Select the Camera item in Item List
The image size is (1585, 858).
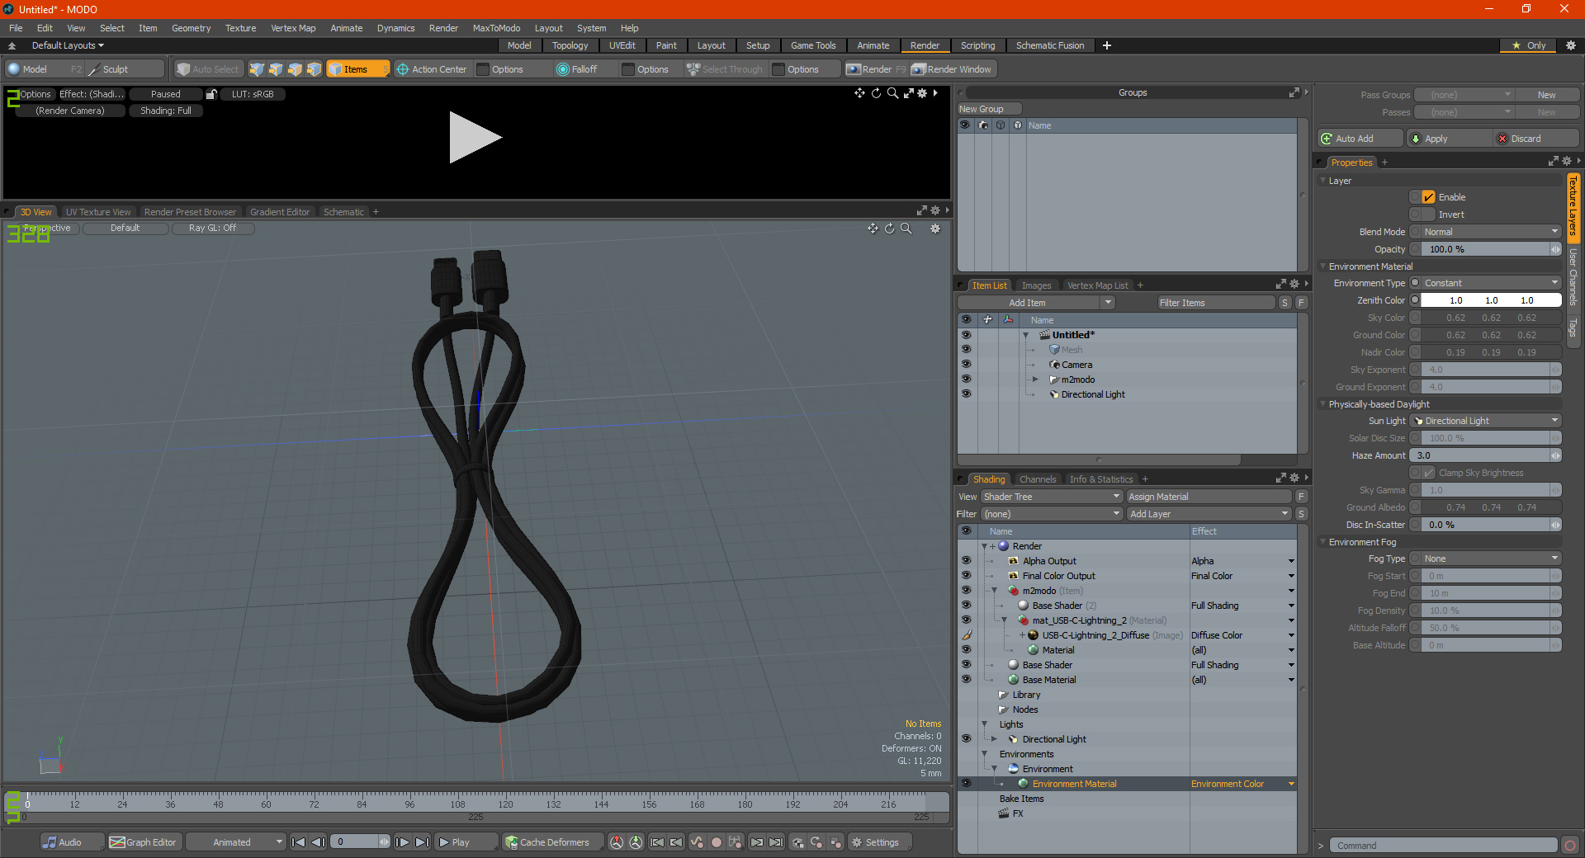(x=1076, y=365)
